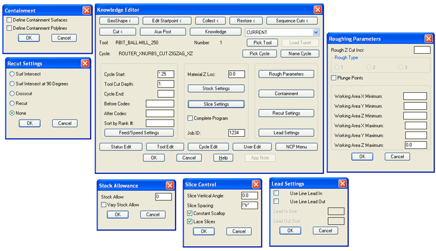Click the Help button in Knowledge Editor

click(x=222, y=158)
